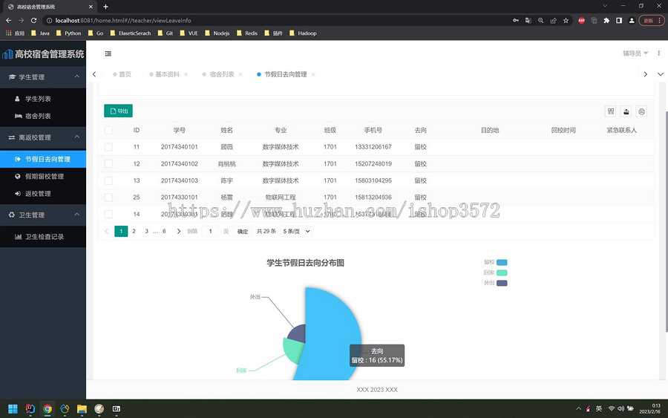Click the browser share icon

(553, 21)
